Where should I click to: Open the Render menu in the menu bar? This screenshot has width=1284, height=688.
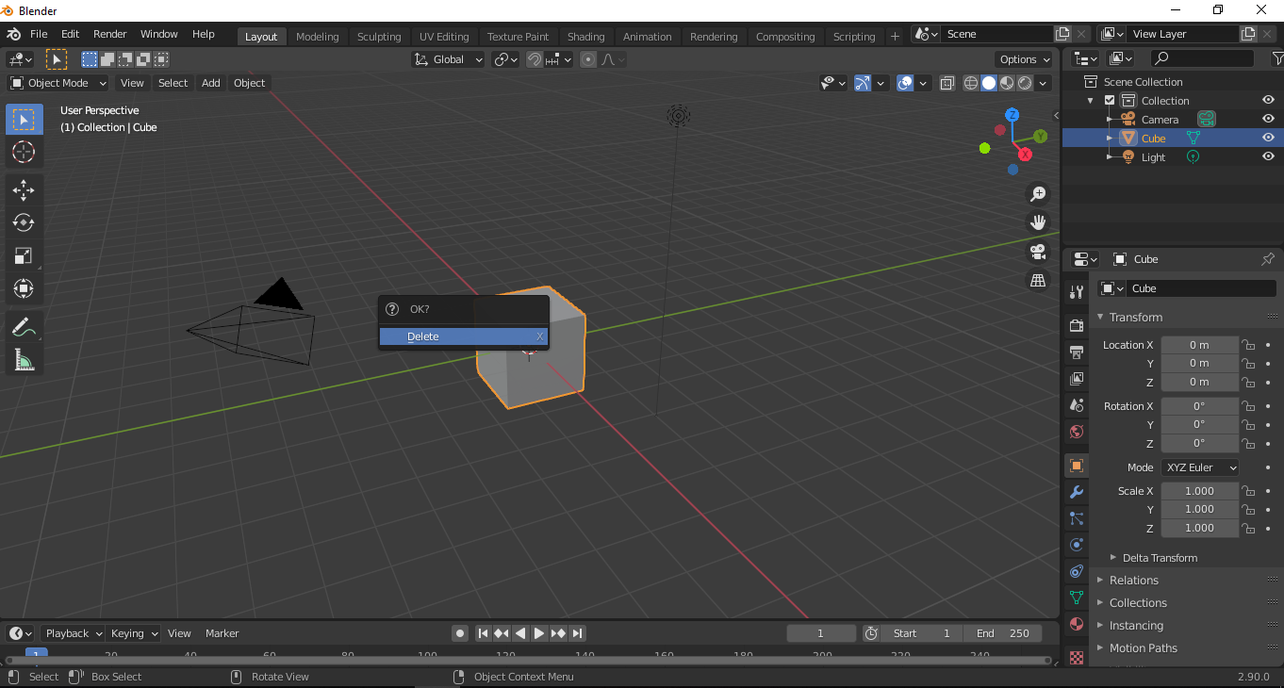110,34
